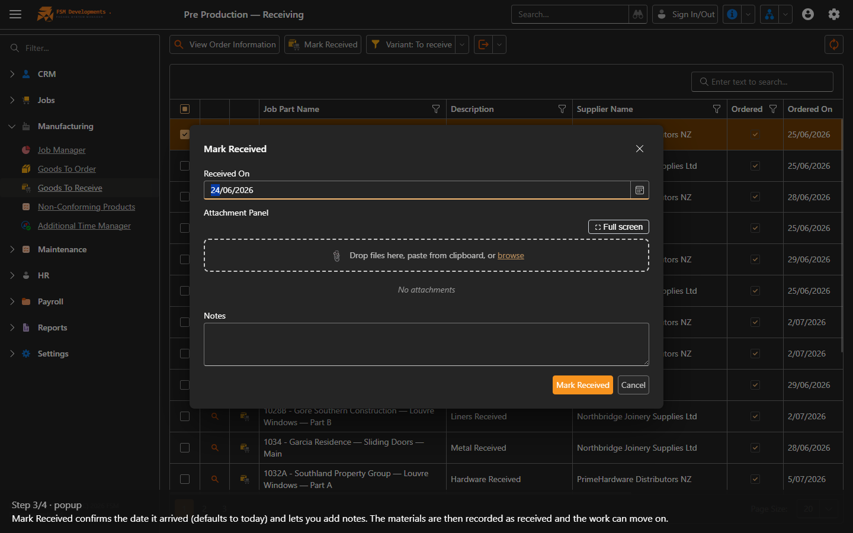Click the orange refresh icon

click(x=834, y=44)
